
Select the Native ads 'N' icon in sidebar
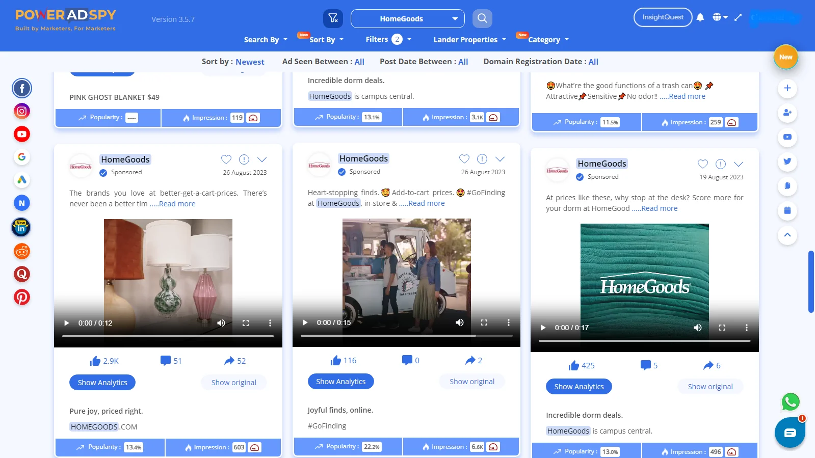click(22, 203)
